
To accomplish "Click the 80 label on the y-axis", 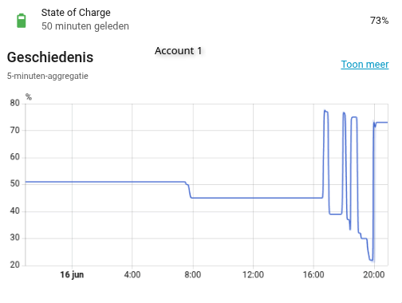I will point(15,103).
